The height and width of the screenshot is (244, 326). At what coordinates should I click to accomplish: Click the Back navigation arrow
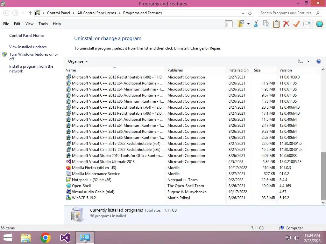[6, 13]
